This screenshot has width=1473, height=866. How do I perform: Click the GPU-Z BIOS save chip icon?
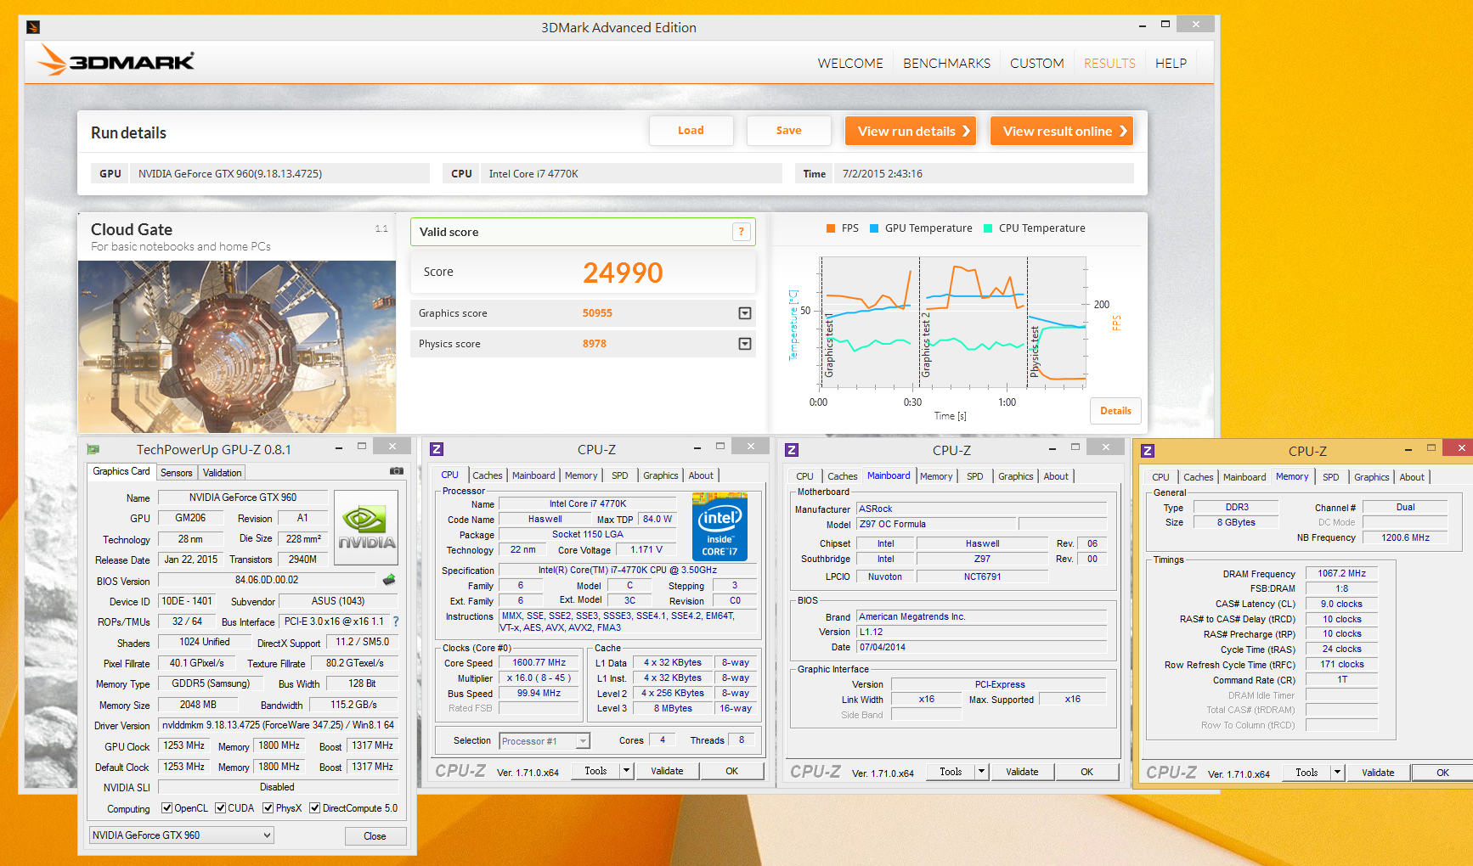click(389, 580)
